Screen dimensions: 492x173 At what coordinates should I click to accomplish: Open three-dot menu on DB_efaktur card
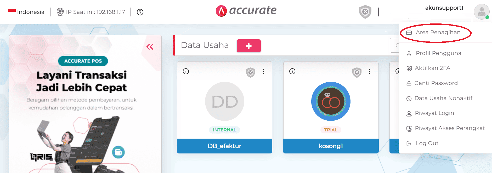(263, 71)
